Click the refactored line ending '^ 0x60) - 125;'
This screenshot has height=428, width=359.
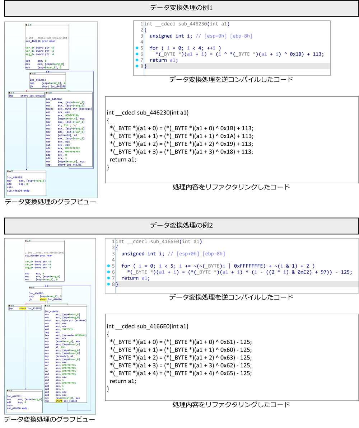pyautogui.click(x=181, y=350)
